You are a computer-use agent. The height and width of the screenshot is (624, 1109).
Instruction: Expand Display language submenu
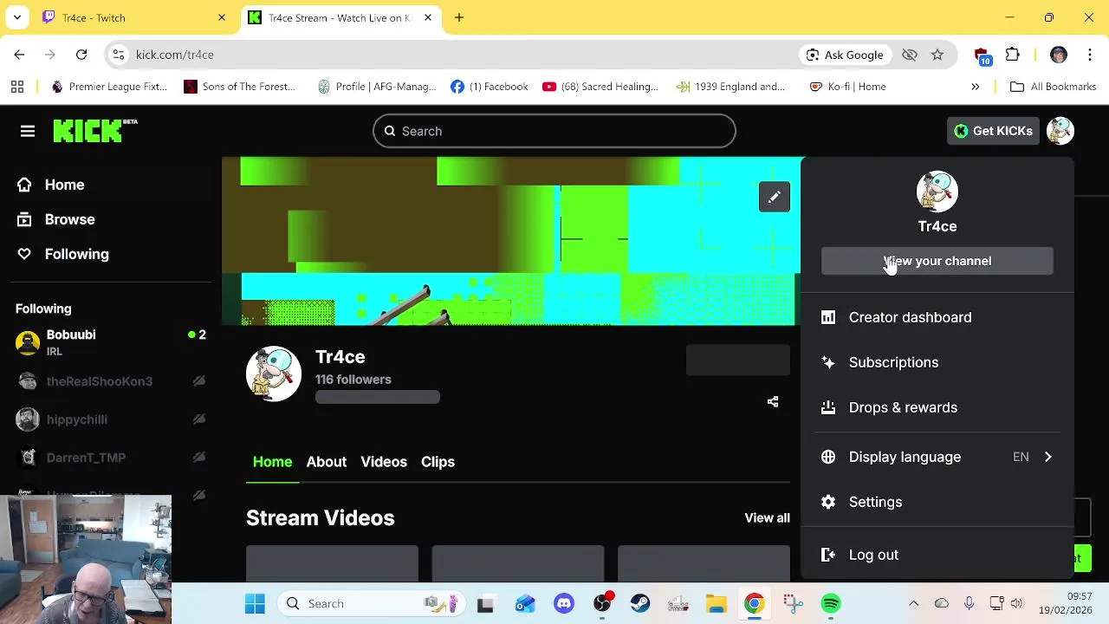pyautogui.click(x=937, y=457)
